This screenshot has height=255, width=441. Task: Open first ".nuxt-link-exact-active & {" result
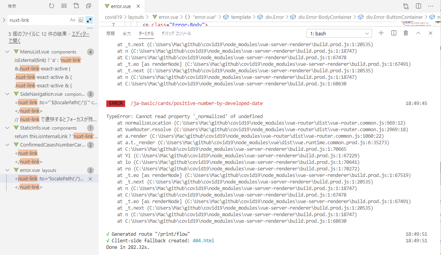click(x=43, y=77)
